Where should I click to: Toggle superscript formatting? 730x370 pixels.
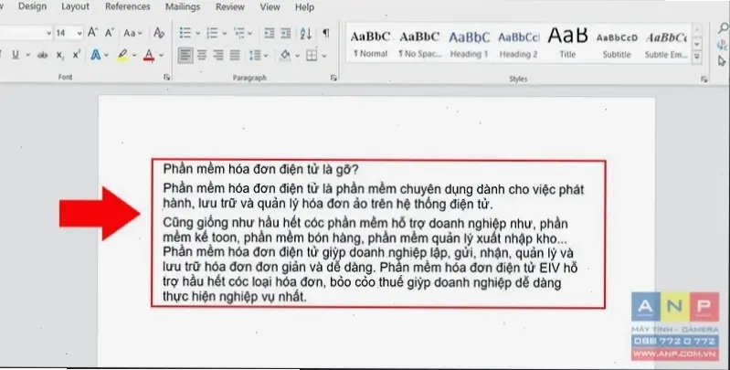pos(77,55)
